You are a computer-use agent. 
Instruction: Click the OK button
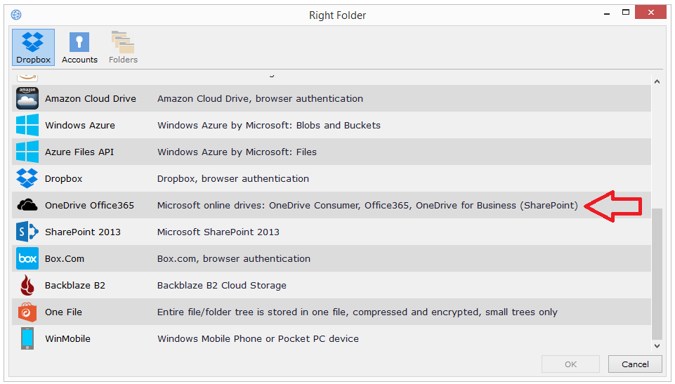pyautogui.click(x=570, y=364)
